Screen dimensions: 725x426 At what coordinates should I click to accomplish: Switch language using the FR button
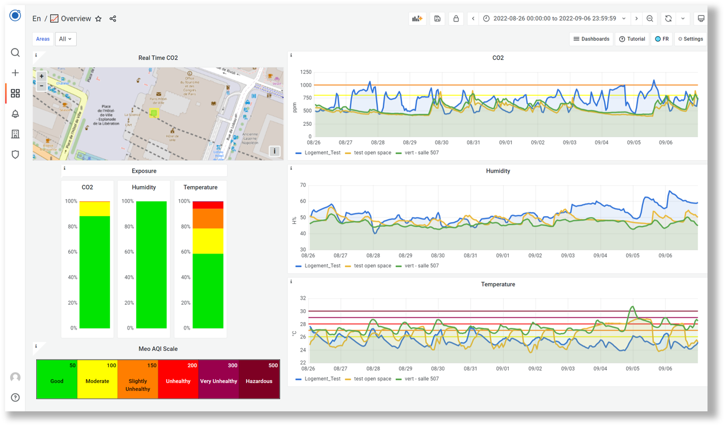click(662, 39)
